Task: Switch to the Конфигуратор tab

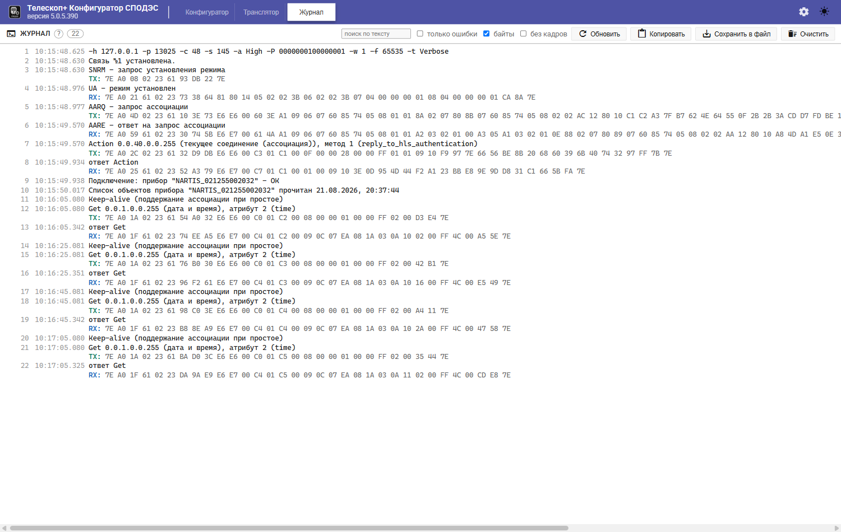Action: click(x=207, y=12)
